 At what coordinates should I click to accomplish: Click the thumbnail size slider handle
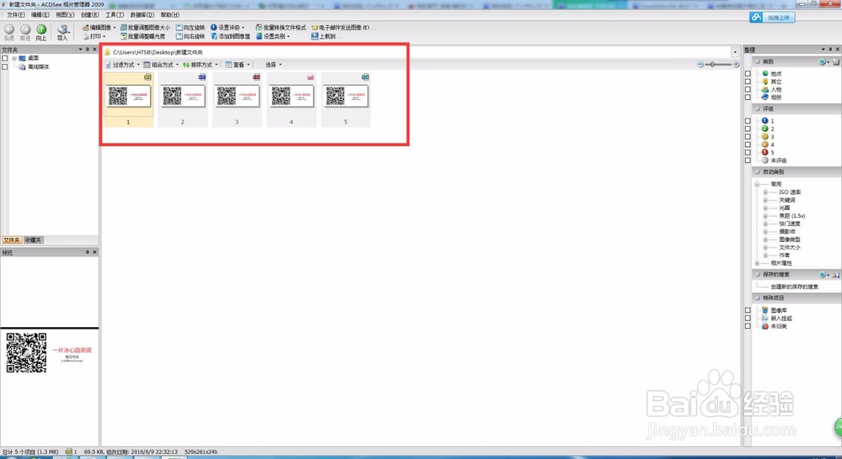tap(712, 65)
